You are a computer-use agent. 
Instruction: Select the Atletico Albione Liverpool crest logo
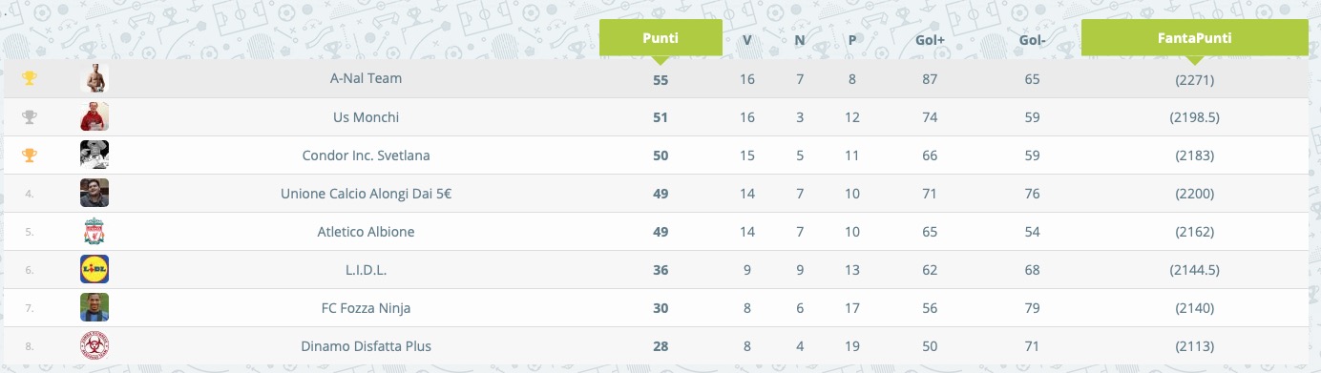point(94,231)
